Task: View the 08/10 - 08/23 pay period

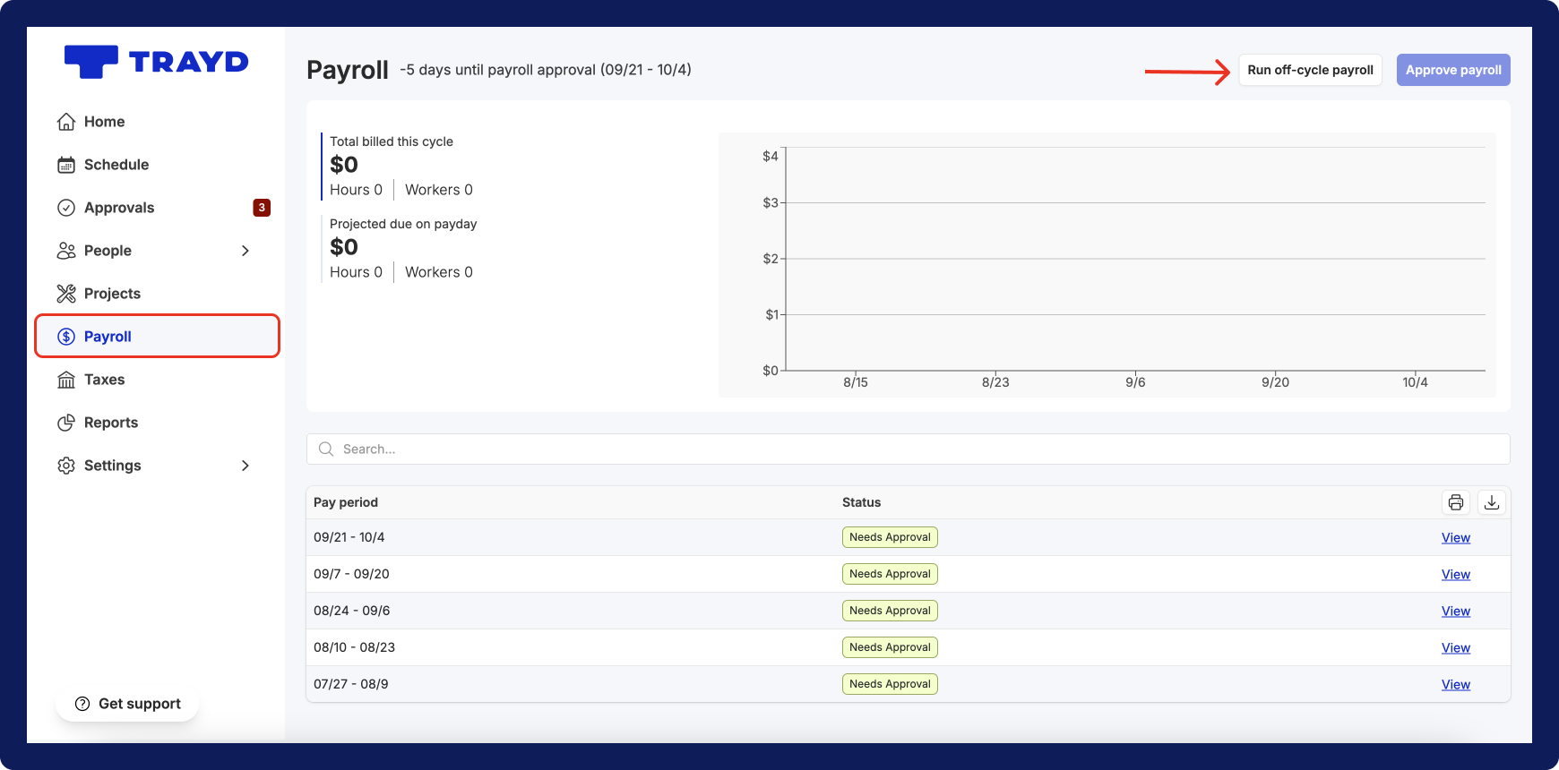Action: click(x=1456, y=648)
